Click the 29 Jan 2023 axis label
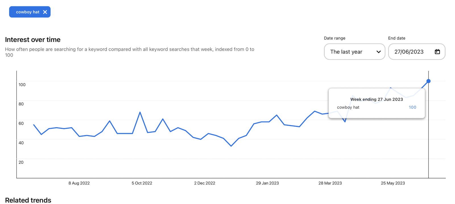The width and height of the screenshot is (455, 204). click(x=267, y=183)
